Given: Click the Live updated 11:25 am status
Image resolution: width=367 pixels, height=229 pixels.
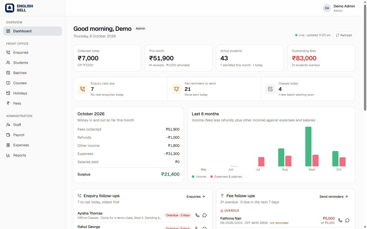Looking at the screenshot, I should point(313,35).
